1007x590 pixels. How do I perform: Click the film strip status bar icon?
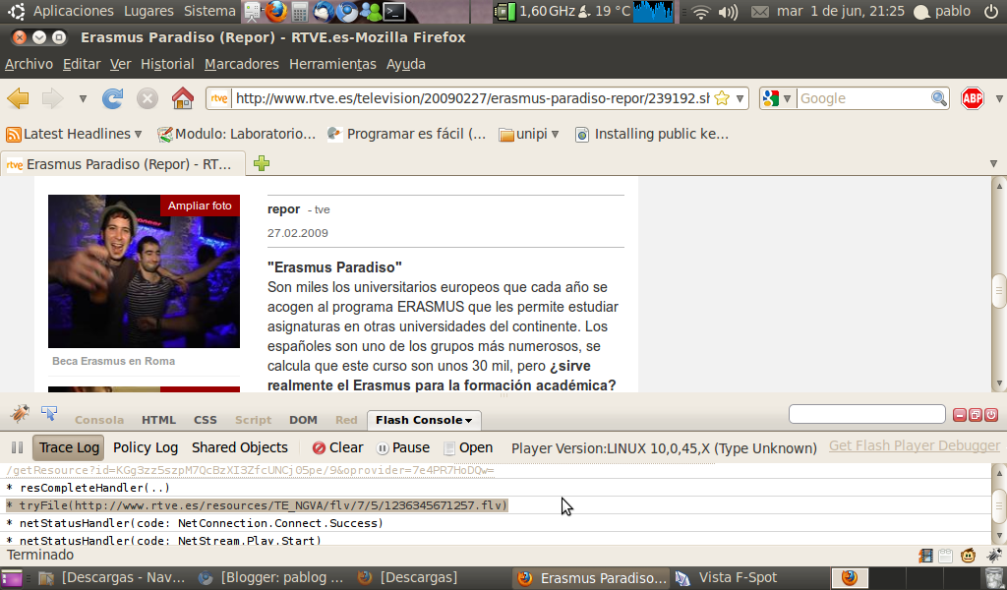(x=925, y=556)
